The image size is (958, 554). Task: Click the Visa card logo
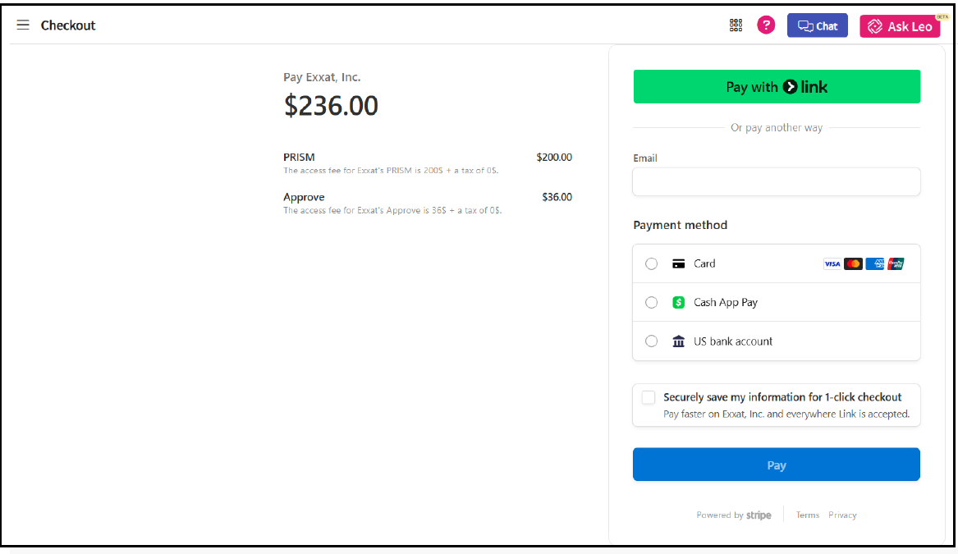pyautogui.click(x=832, y=264)
